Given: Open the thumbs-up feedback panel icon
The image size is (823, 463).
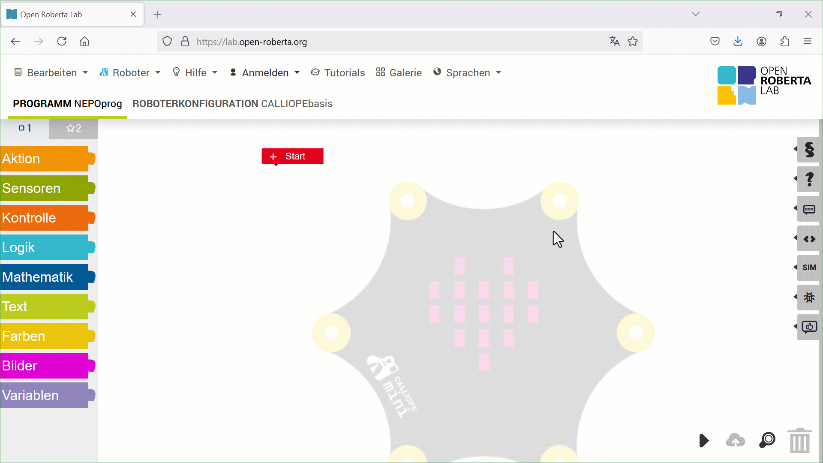Looking at the screenshot, I should point(809,327).
